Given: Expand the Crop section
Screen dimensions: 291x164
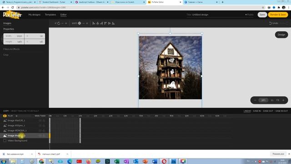Looking at the screenshot, I should tap(6, 55).
